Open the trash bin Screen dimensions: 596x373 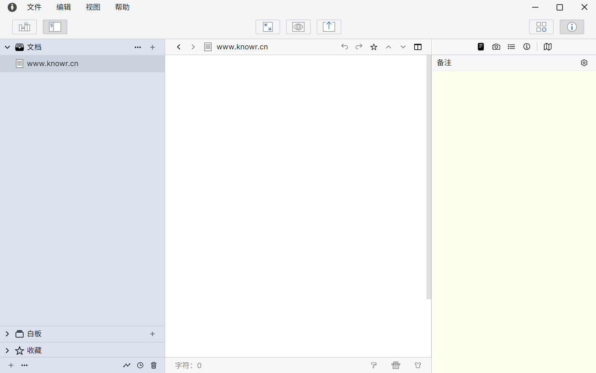[154, 365]
